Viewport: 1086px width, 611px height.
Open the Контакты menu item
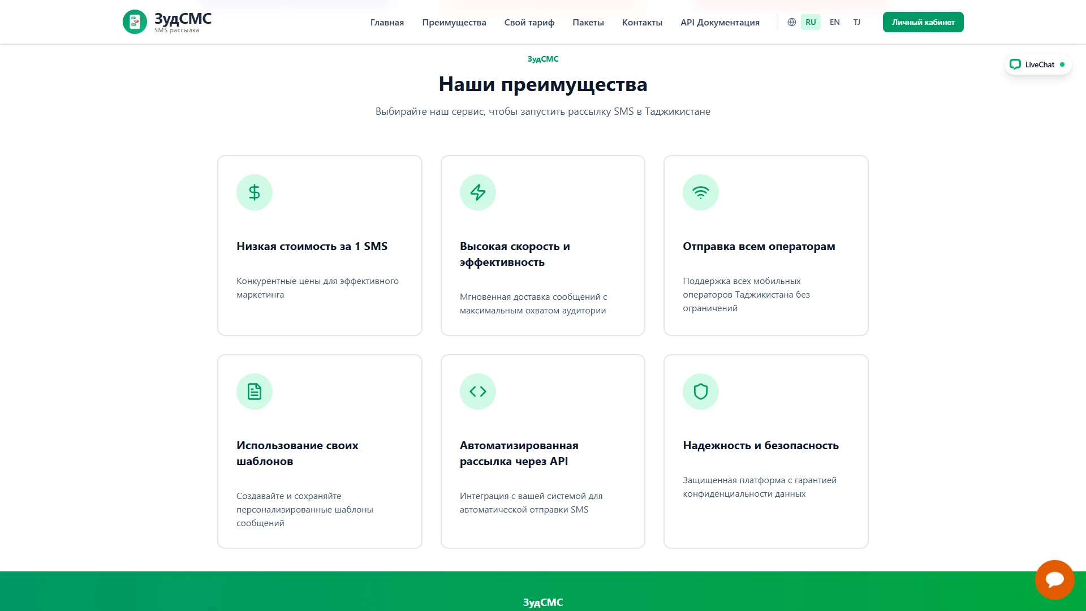[642, 23]
